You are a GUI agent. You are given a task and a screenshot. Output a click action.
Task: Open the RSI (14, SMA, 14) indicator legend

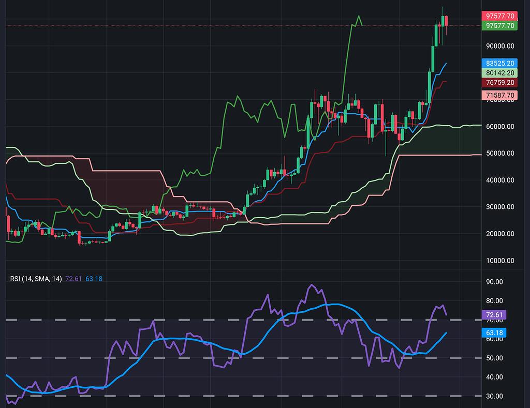point(36,279)
